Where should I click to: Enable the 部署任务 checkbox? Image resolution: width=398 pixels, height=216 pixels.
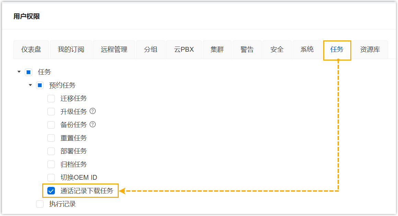(51, 151)
